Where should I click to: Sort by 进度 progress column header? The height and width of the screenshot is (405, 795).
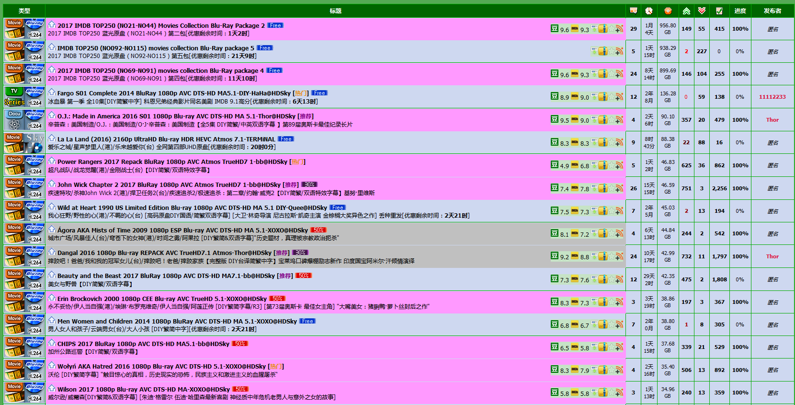pyautogui.click(x=740, y=11)
